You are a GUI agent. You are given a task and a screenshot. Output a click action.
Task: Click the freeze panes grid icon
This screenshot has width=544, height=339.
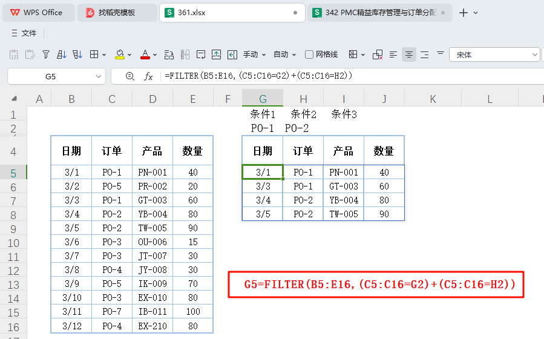[x=353, y=54]
